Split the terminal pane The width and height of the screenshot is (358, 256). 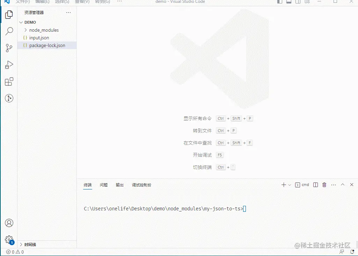coord(315,185)
